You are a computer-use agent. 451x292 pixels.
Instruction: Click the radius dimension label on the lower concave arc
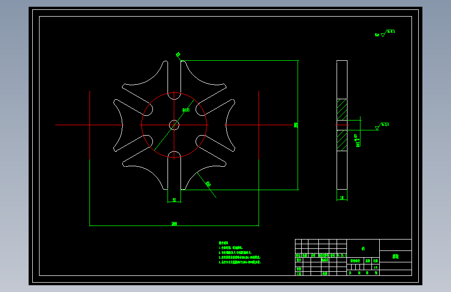click(x=208, y=184)
